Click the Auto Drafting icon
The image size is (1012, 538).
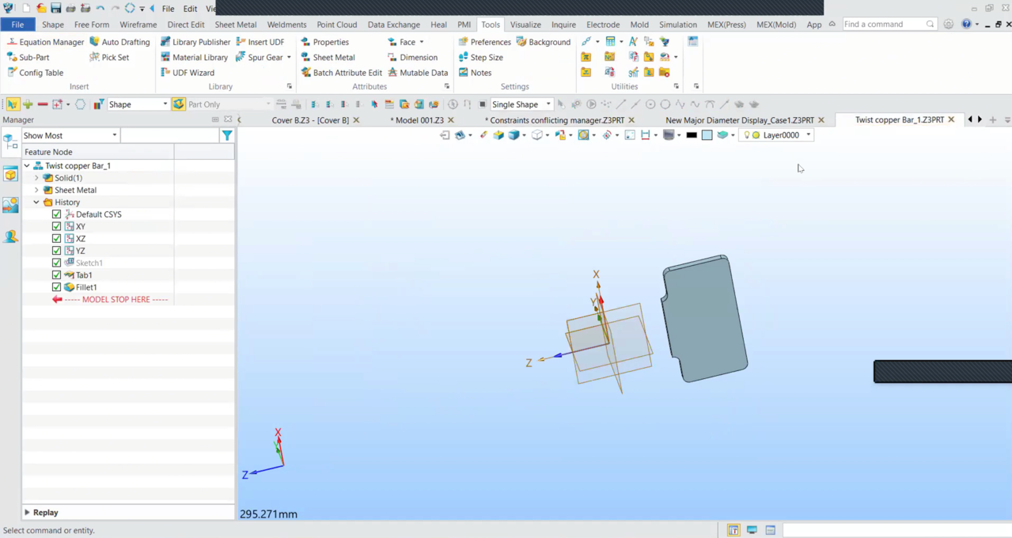tap(119, 42)
